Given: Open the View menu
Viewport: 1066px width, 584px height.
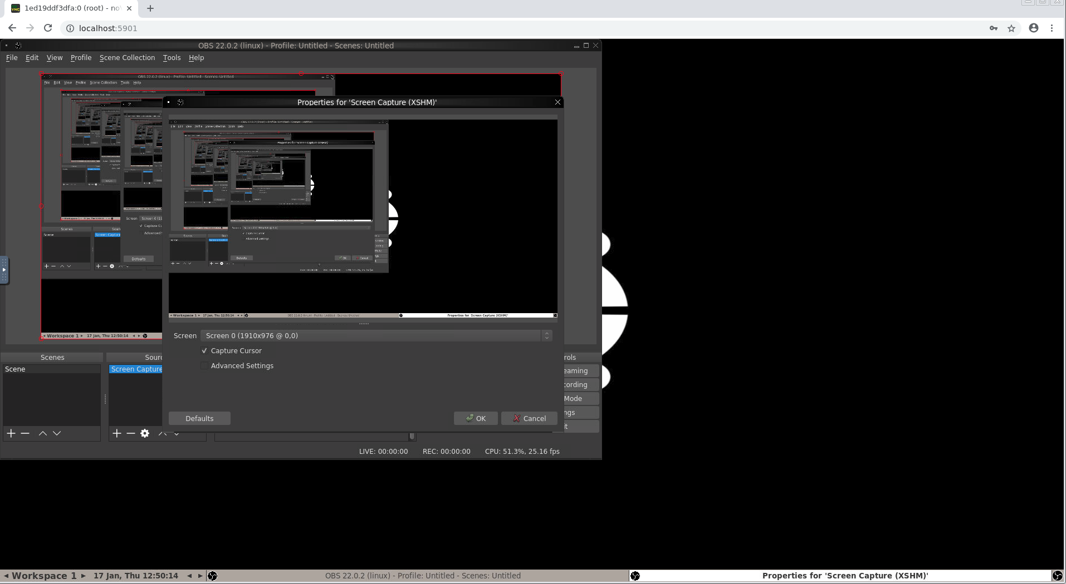Looking at the screenshot, I should tap(55, 58).
